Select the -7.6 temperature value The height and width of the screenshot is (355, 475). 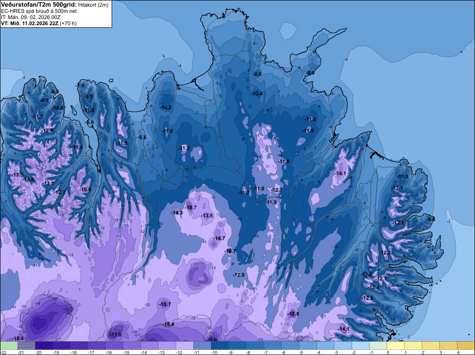[81, 85]
